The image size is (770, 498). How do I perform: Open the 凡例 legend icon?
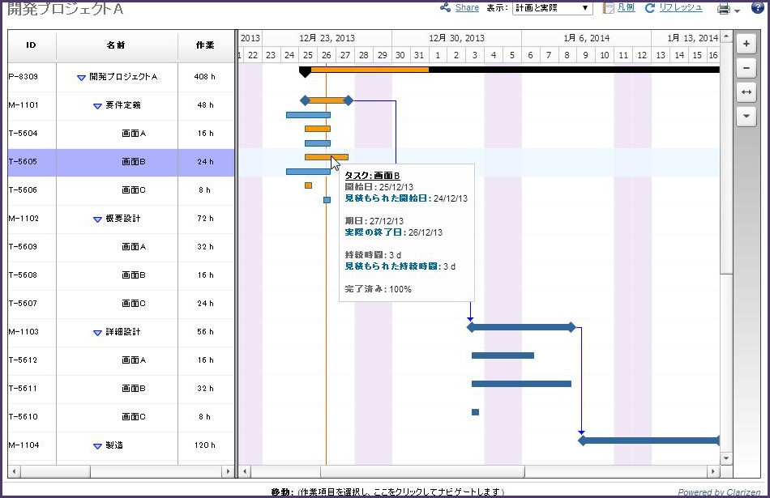(x=609, y=8)
